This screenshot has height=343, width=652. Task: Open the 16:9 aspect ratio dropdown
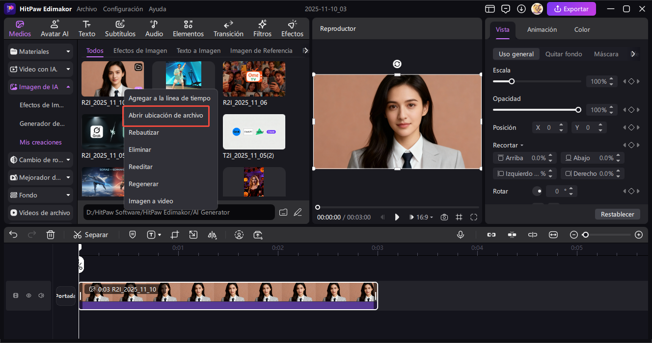tap(421, 217)
